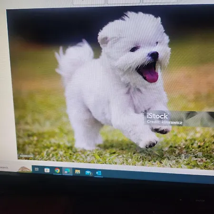Click the hedgehog search highlight image
The height and width of the screenshot is (214, 214).
tap(24, 169)
